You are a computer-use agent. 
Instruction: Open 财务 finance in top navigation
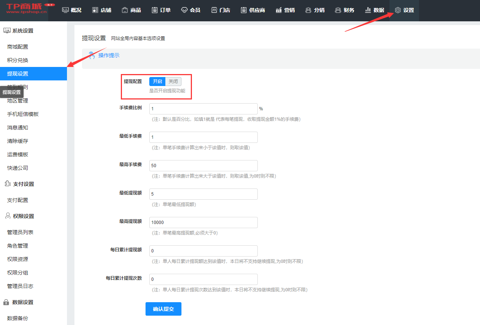(x=345, y=10)
